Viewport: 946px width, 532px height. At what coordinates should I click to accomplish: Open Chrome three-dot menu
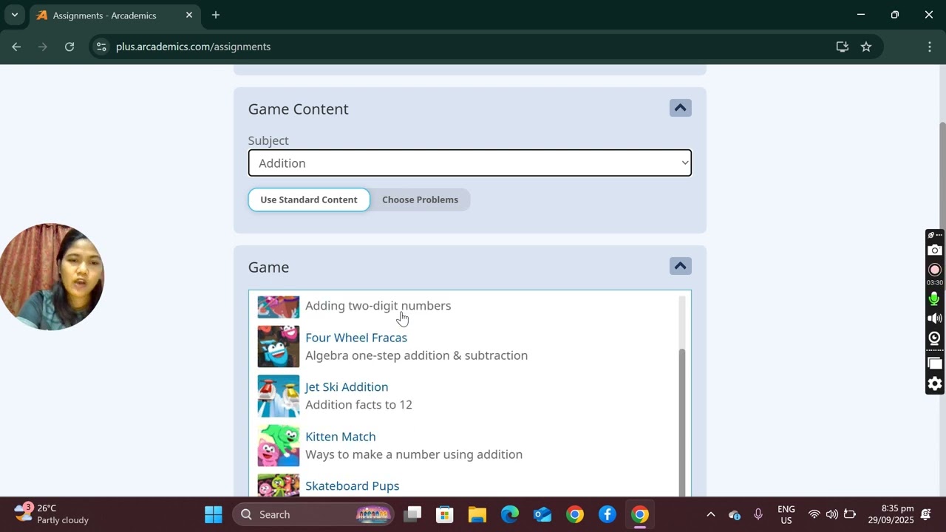(x=929, y=47)
